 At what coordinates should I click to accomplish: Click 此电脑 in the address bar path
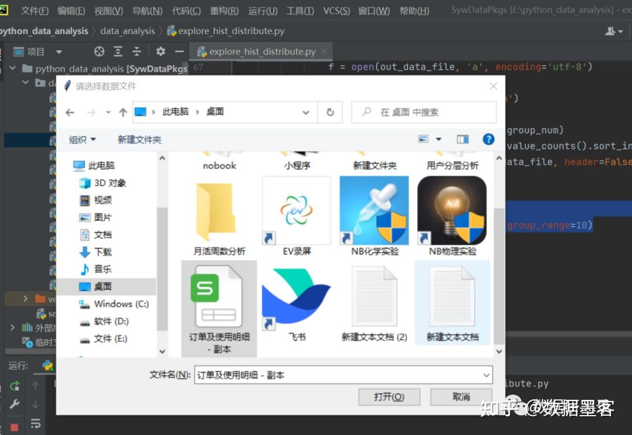(x=176, y=112)
